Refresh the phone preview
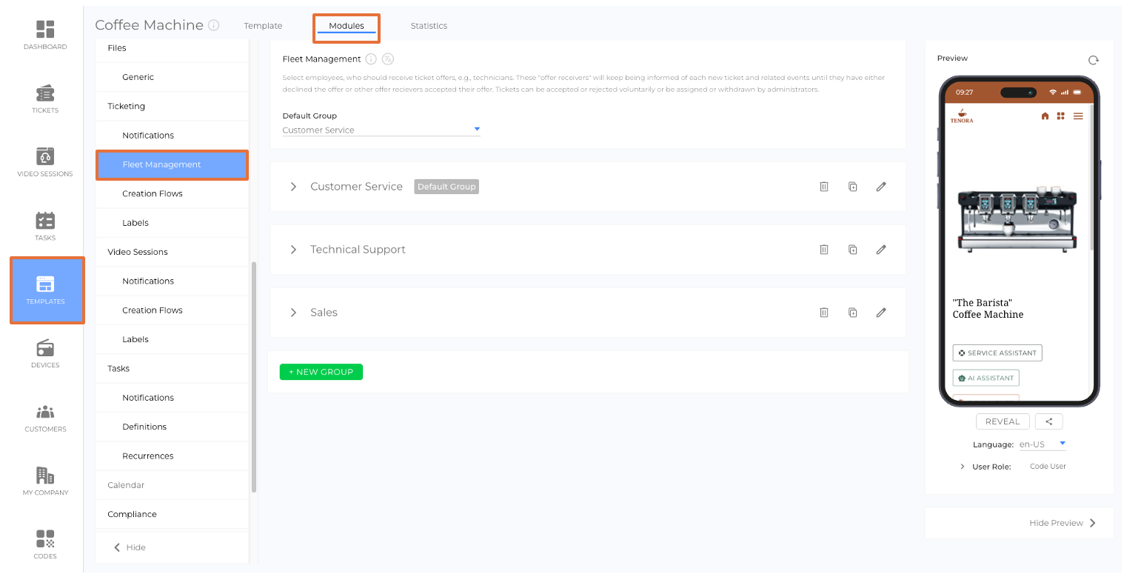The image size is (1124, 574). pos(1093,60)
